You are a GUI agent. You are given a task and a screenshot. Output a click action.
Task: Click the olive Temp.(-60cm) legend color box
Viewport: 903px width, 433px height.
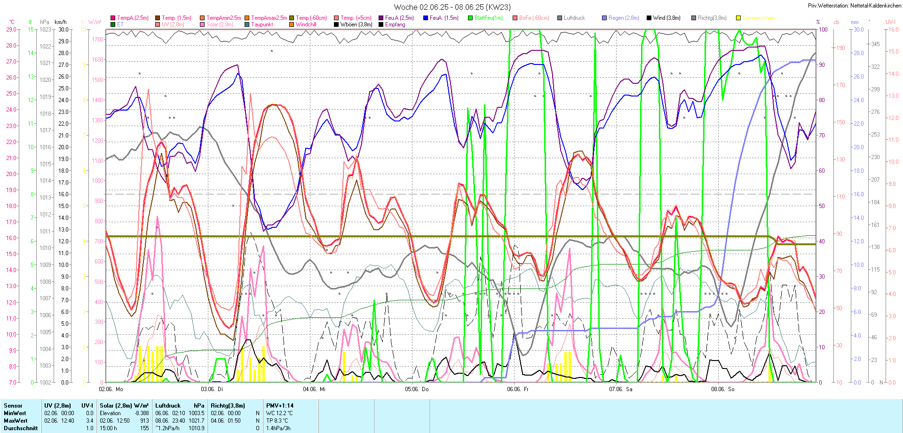[292, 18]
